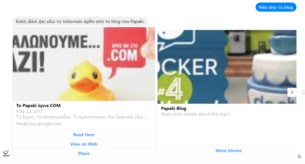This screenshot has height=164, width=305.
Task: Open the Docker cake card image
Action: click(227, 67)
